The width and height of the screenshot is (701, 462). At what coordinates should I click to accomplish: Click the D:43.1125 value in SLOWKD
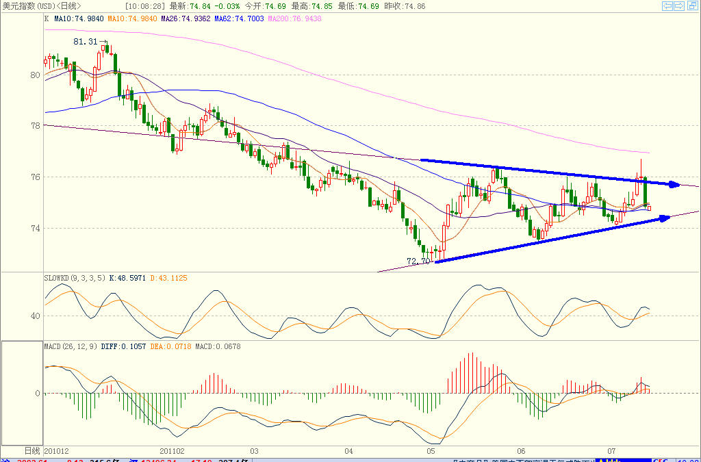pyautogui.click(x=168, y=278)
